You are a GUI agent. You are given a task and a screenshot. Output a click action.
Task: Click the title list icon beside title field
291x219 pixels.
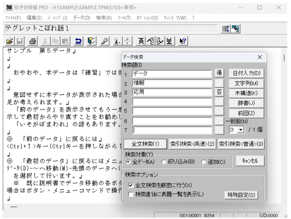[x=226, y=29]
